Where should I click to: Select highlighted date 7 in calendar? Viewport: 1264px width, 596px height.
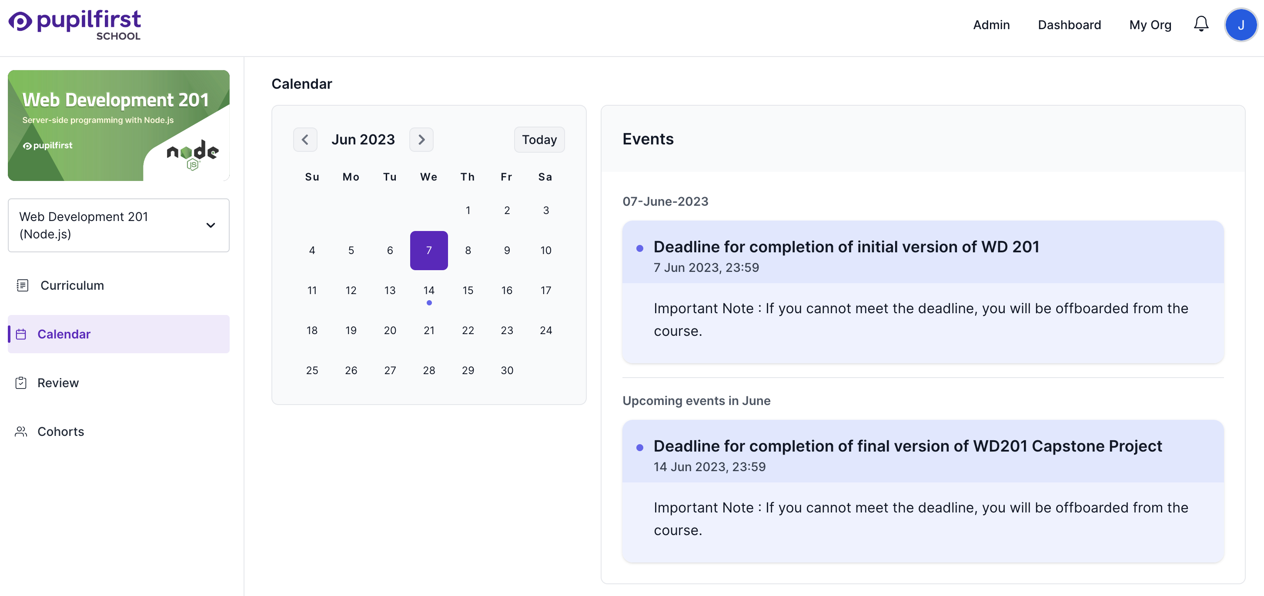click(428, 251)
